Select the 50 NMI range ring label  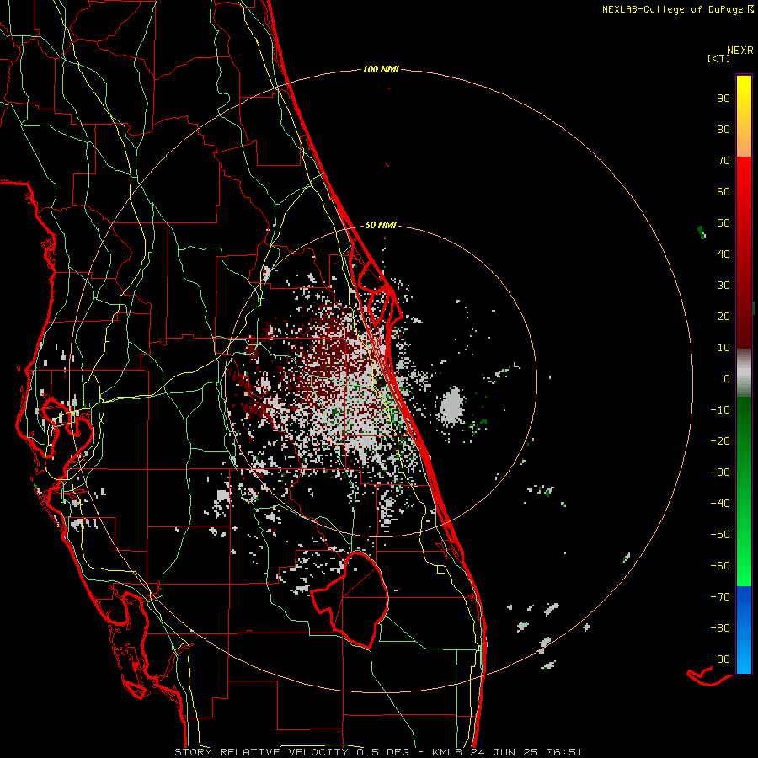coord(381,225)
